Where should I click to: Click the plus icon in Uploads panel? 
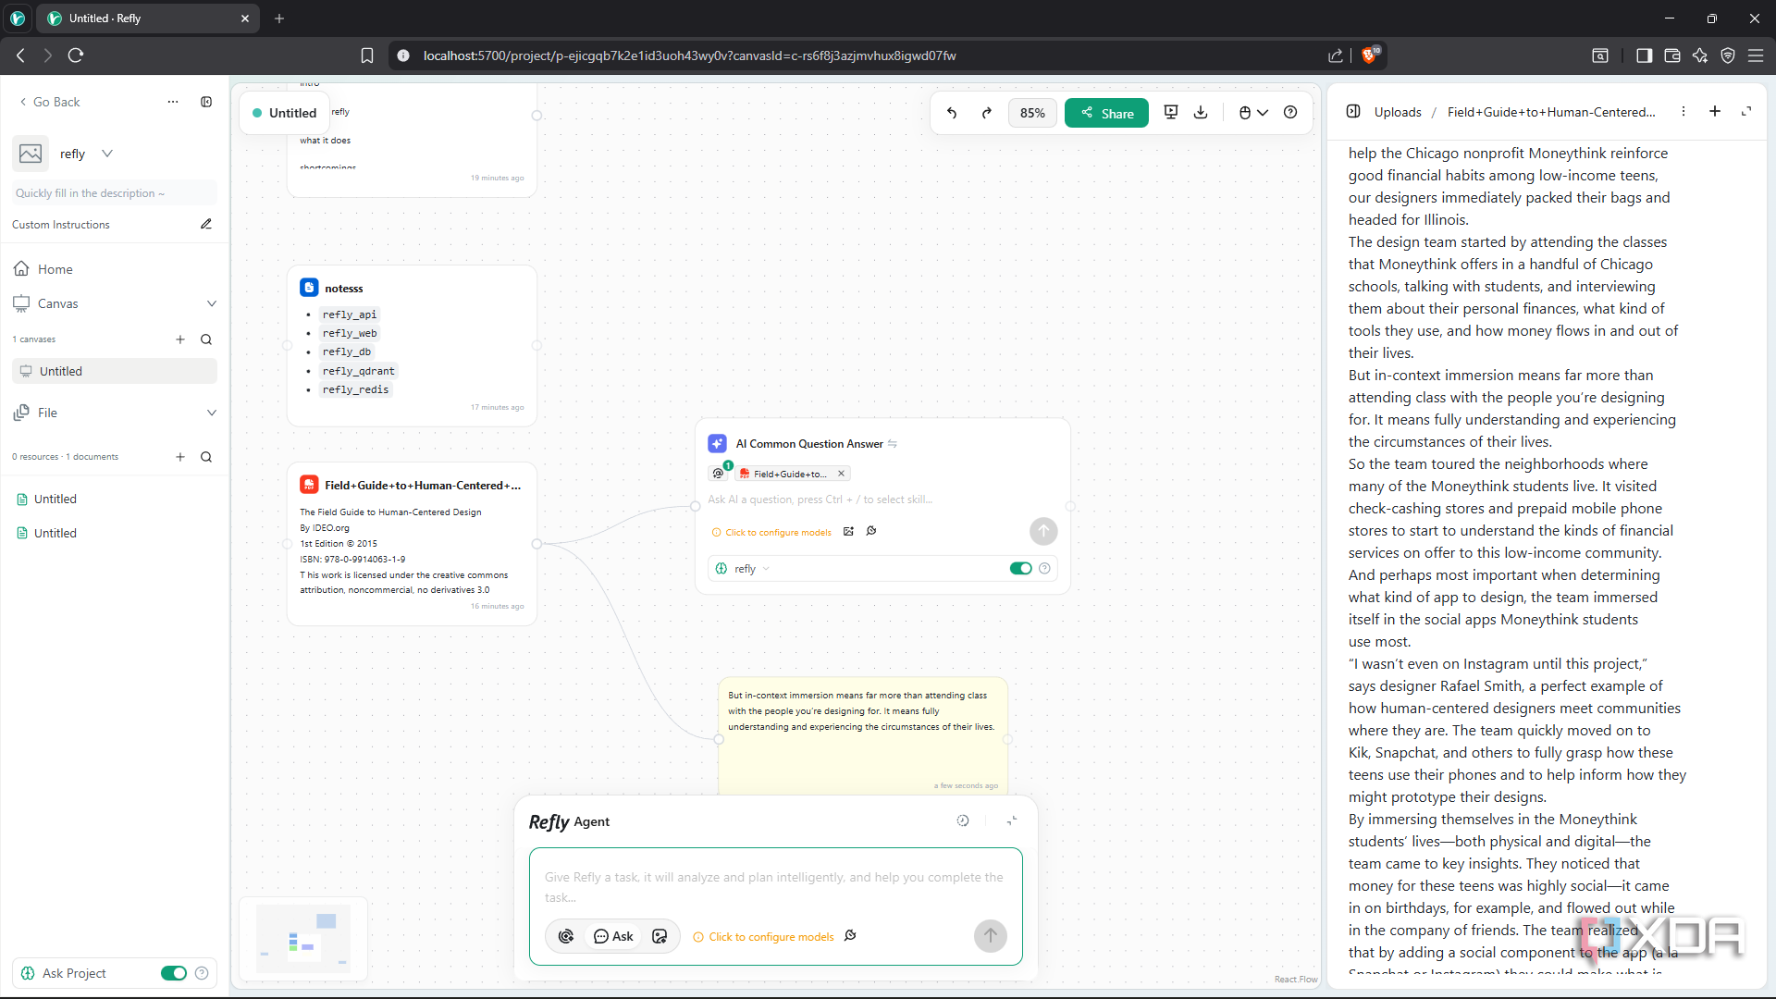[x=1715, y=111]
